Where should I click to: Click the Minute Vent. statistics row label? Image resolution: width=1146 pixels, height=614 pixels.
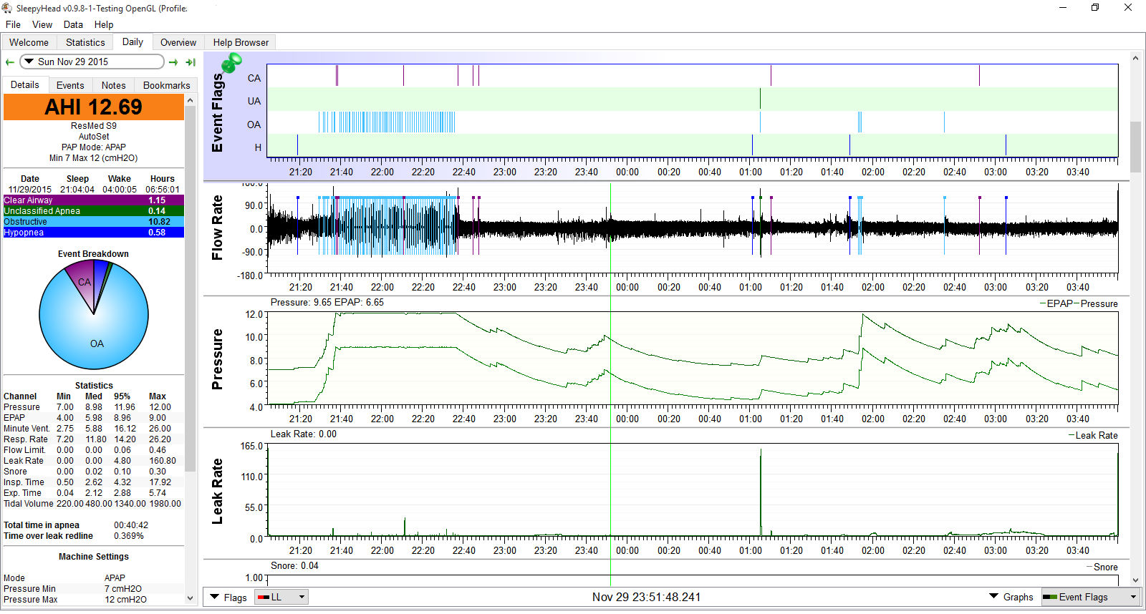(27, 429)
